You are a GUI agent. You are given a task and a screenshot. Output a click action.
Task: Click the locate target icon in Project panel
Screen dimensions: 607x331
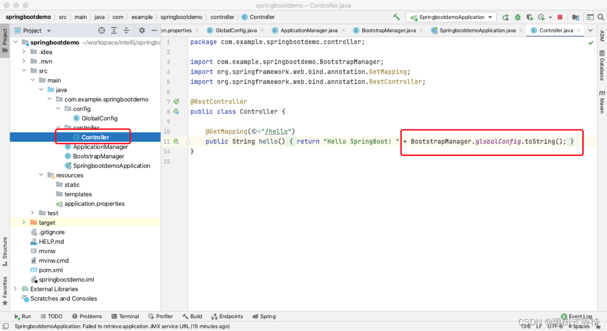(x=102, y=30)
